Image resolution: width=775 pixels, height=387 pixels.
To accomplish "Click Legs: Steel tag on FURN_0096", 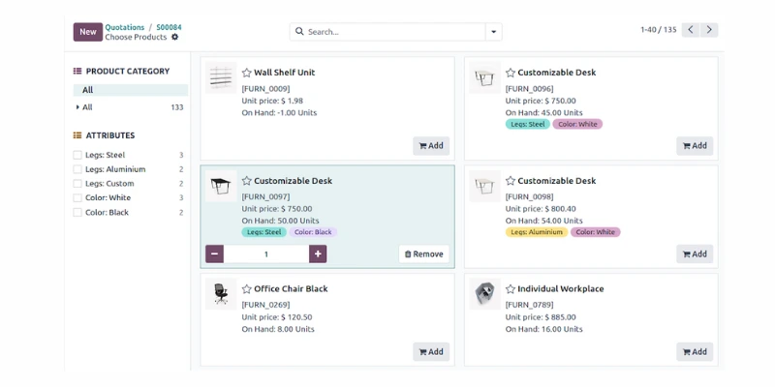I will tap(527, 124).
